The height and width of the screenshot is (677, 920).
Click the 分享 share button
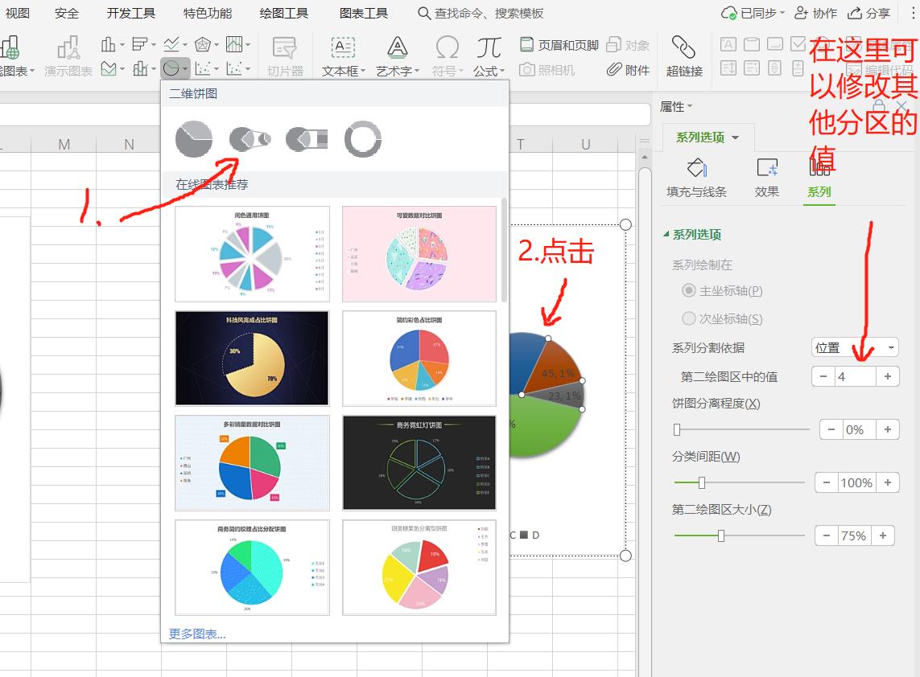tap(869, 13)
